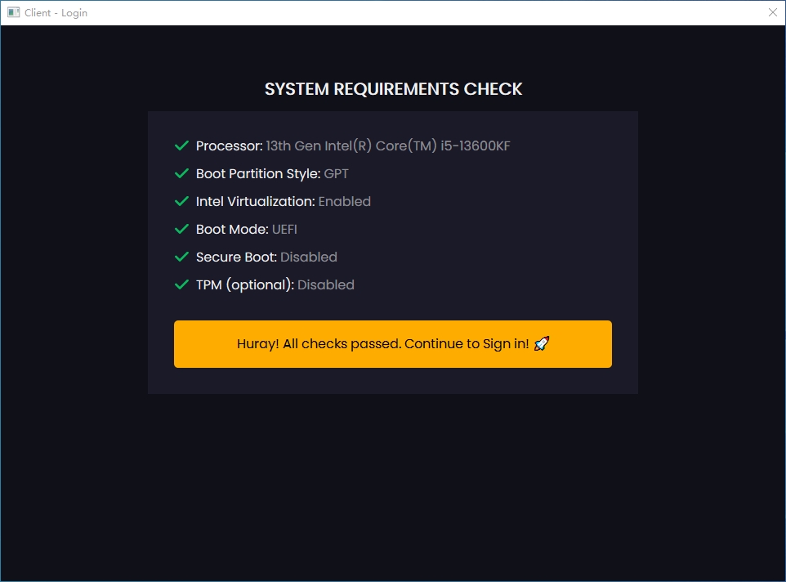786x582 pixels.
Task: Close the Client - Login window
Action: (x=772, y=12)
